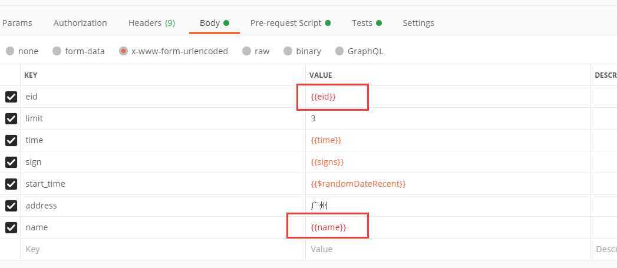Choose the GraphQL body type
Viewport: 617px width, 268px height.
359,51
